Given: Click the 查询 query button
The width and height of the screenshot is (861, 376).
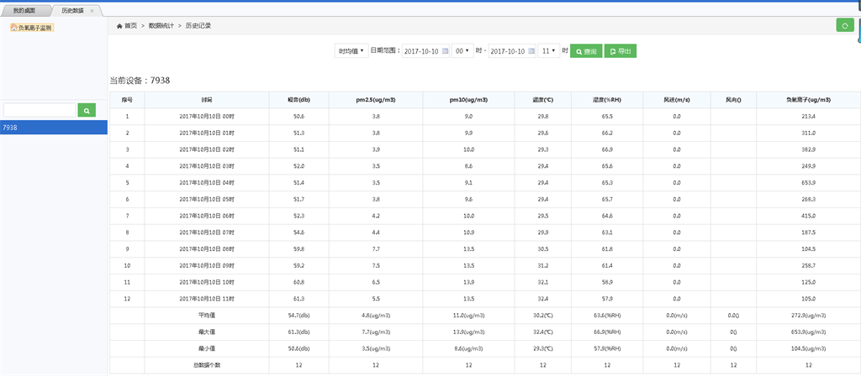Looking at the screenshot, I should (x=586, y=51).
